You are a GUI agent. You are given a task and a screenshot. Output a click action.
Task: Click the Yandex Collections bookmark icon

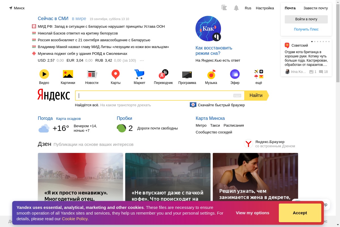pos(224,8)
